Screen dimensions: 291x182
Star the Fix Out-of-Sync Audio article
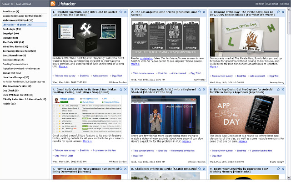200,89
